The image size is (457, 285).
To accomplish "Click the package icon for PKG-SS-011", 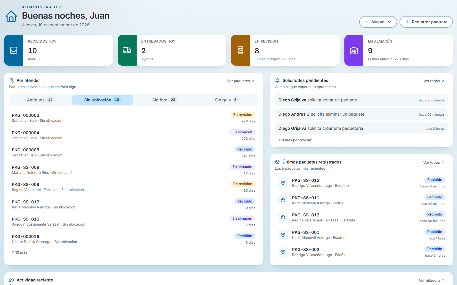I will [x=283, y=200].
